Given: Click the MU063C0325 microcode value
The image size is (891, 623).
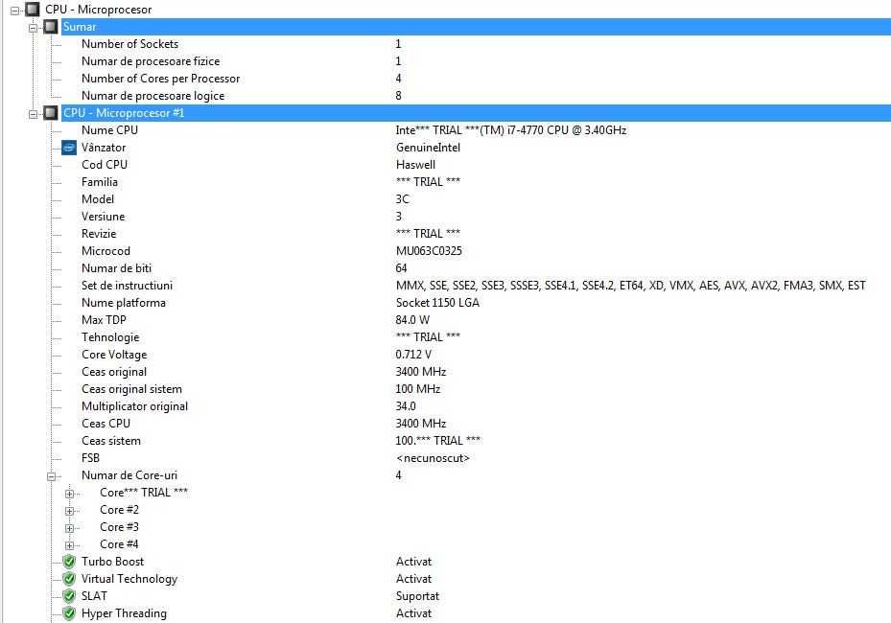Looking at the screenshot, I should [x=429, y=251].
